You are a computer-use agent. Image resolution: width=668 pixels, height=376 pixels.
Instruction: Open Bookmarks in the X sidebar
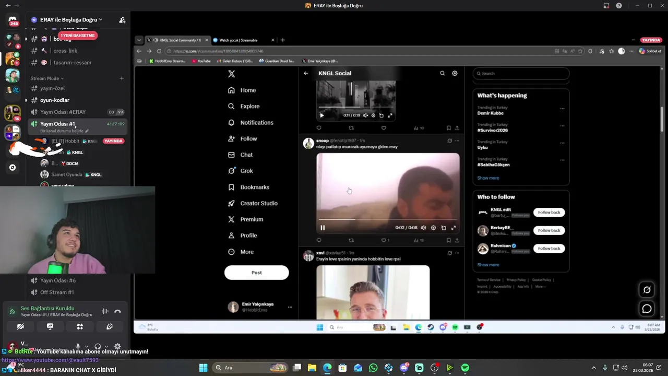click(249, 187)
